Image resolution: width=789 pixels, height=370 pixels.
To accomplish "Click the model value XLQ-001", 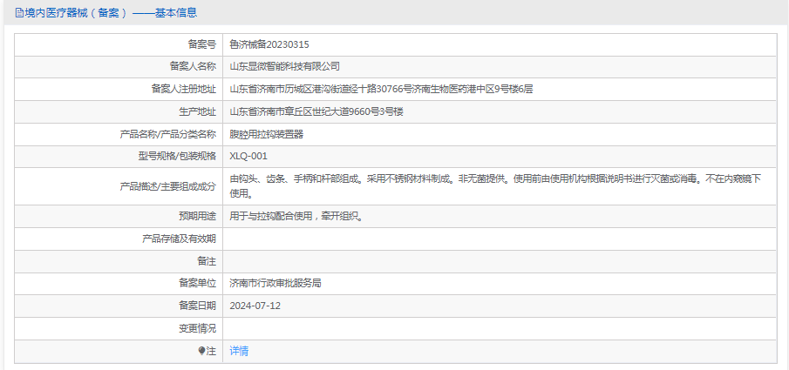I will [x=248, y=157].
